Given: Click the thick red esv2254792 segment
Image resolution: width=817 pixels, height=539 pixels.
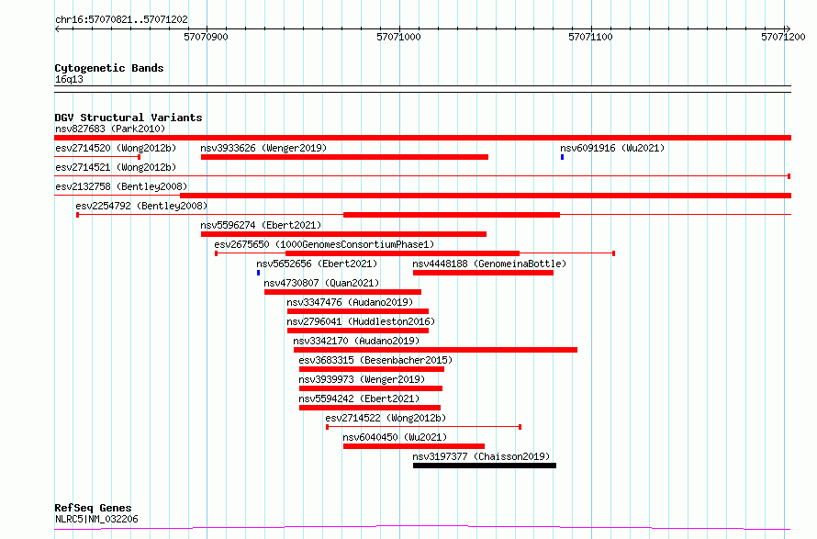Looking at the screenshot, I should coord(452,215).
